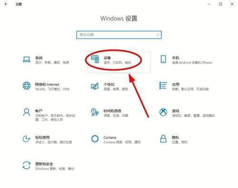Open the 应用 apps list icon
The image size is (238, 188).
(163, 85)
